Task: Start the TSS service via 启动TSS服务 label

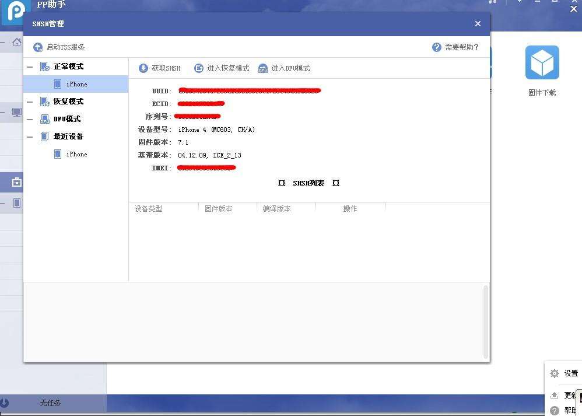Action: [65, 47]
